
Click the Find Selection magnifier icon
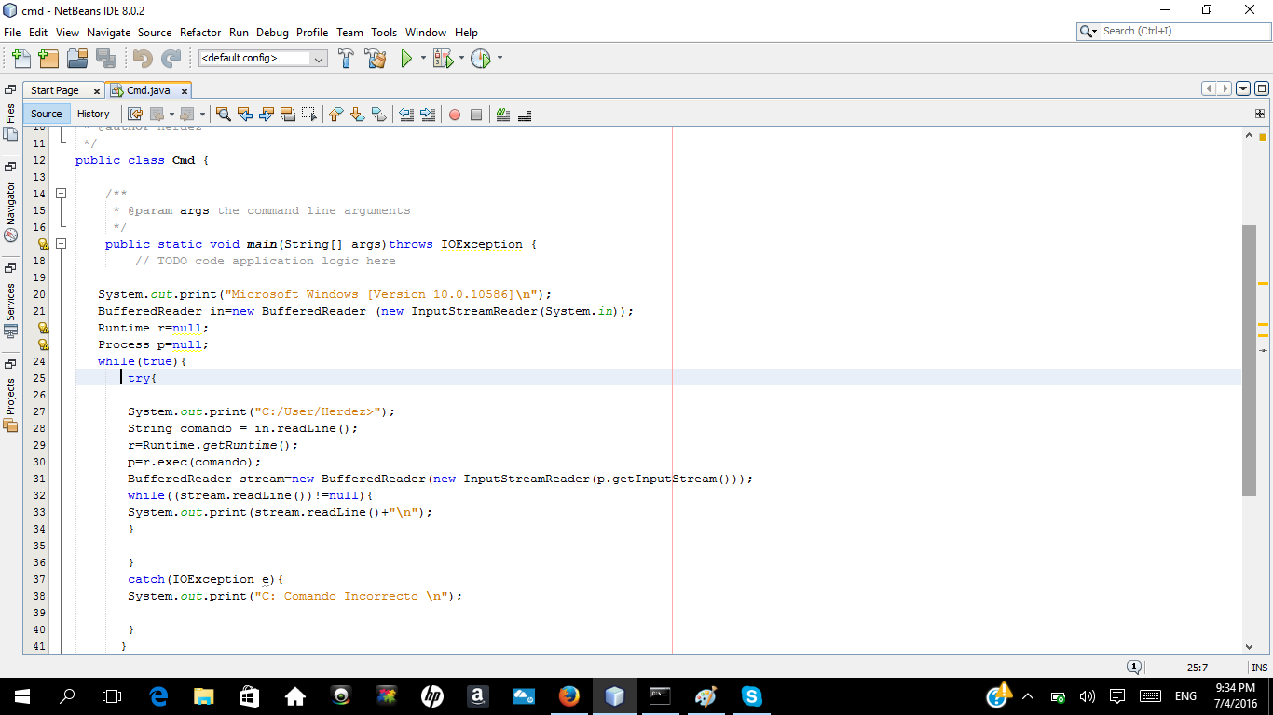pos(224,115)
